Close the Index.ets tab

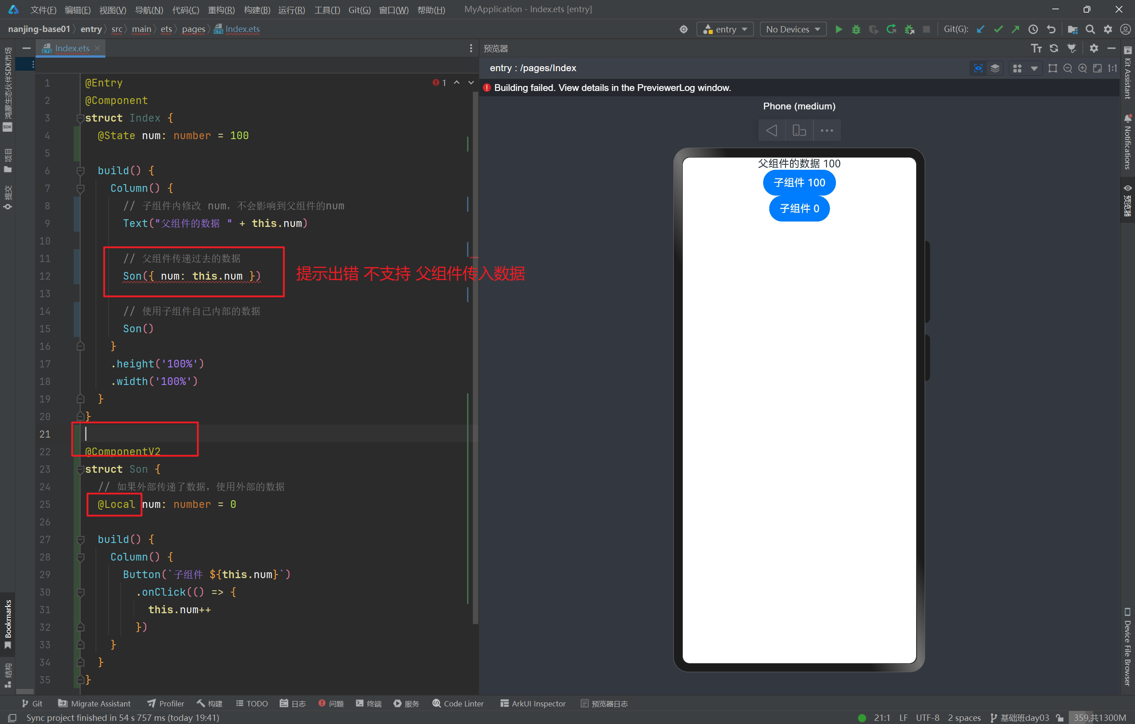(x=97, y=48)
